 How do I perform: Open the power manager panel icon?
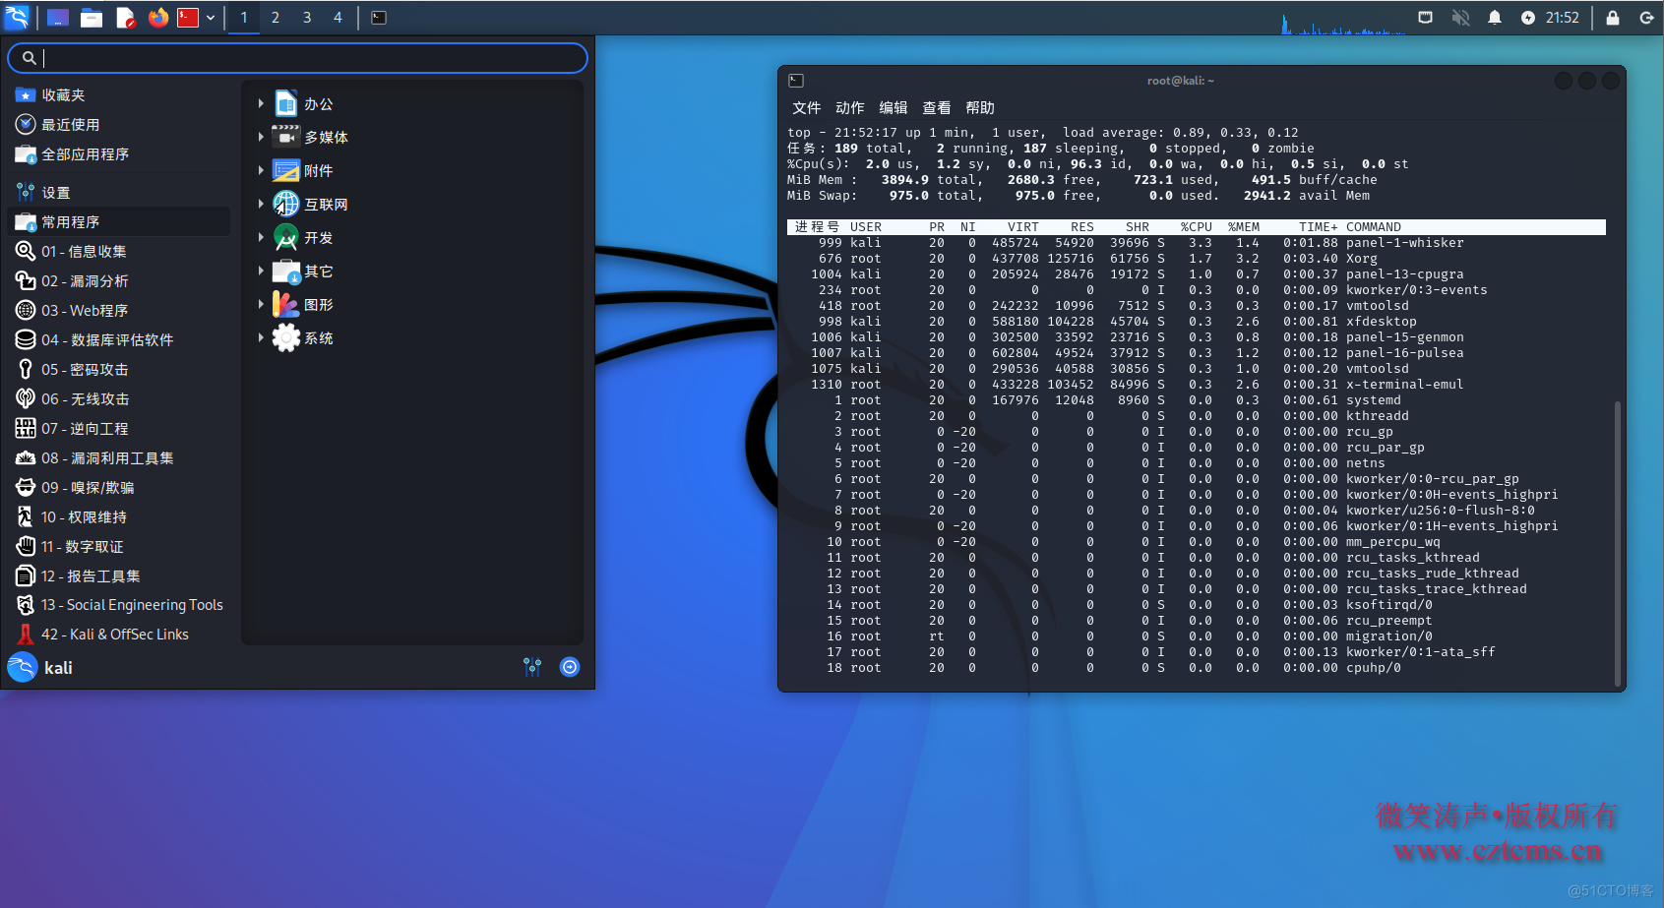click(x=1527, y=18)
